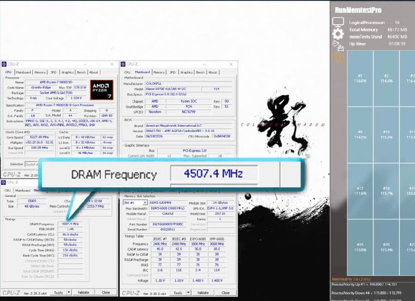
Task: Switch to Memory tab in CPU-Z CPU window
Action: 40,72
